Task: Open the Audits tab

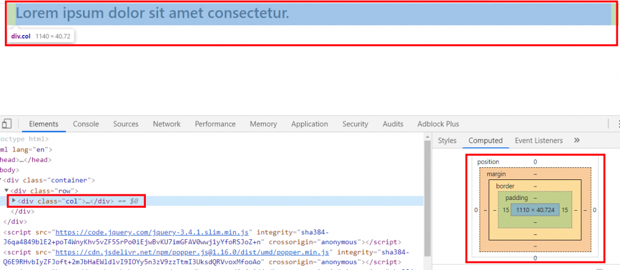Action: tap(393, 124)
